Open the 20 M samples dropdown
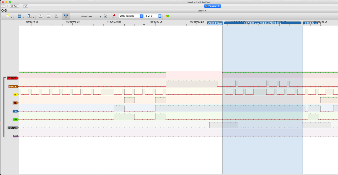338x175 pixels. tap(131, 16)
